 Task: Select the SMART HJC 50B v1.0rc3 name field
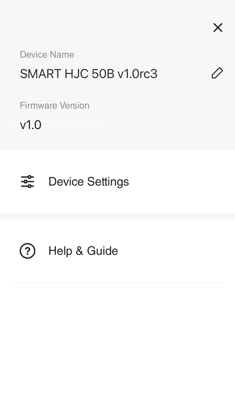[88, 74]
